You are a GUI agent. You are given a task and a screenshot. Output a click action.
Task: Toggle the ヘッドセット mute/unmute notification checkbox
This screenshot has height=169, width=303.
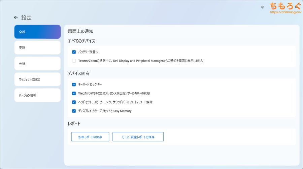pos(74,102)
